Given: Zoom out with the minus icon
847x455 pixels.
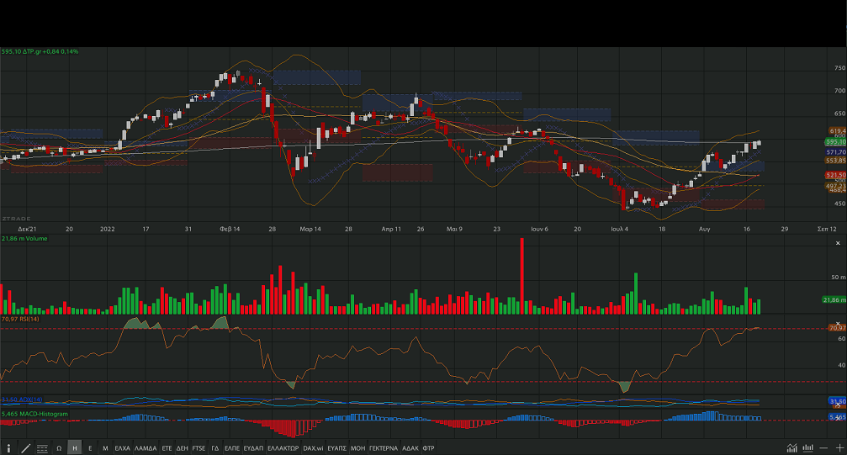Looking at the screenshot, I should [x=823, y=448].
